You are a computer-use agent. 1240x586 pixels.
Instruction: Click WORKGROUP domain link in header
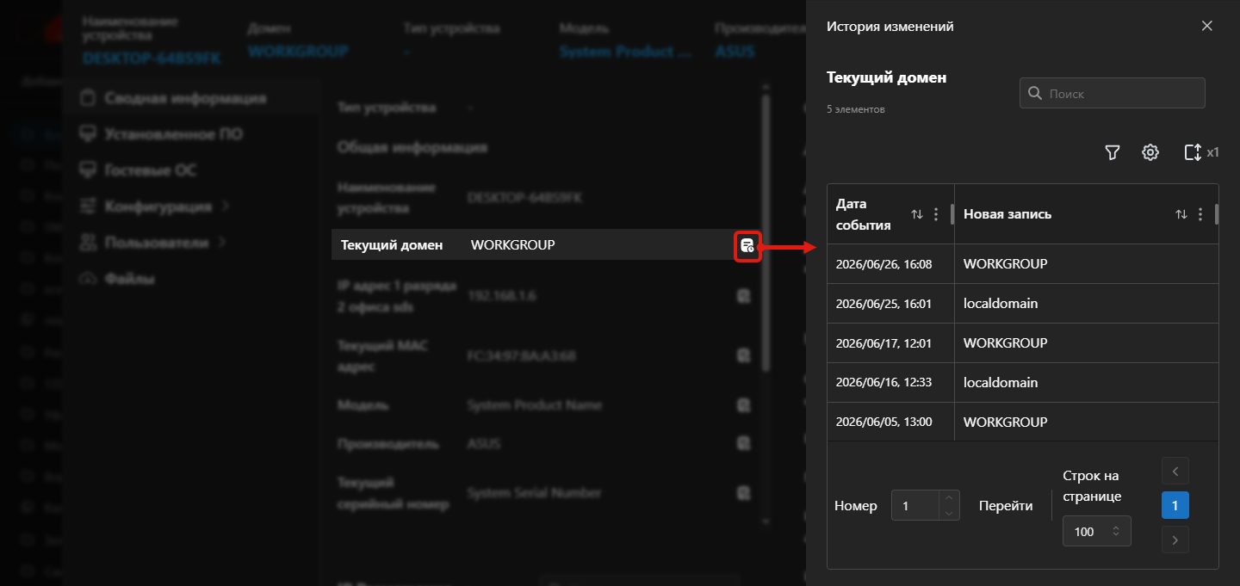[x=298, y=52]
